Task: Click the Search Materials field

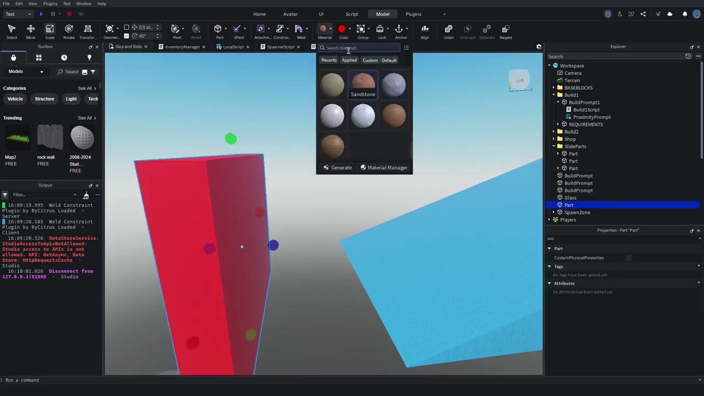Action: (x=359, y=48)
